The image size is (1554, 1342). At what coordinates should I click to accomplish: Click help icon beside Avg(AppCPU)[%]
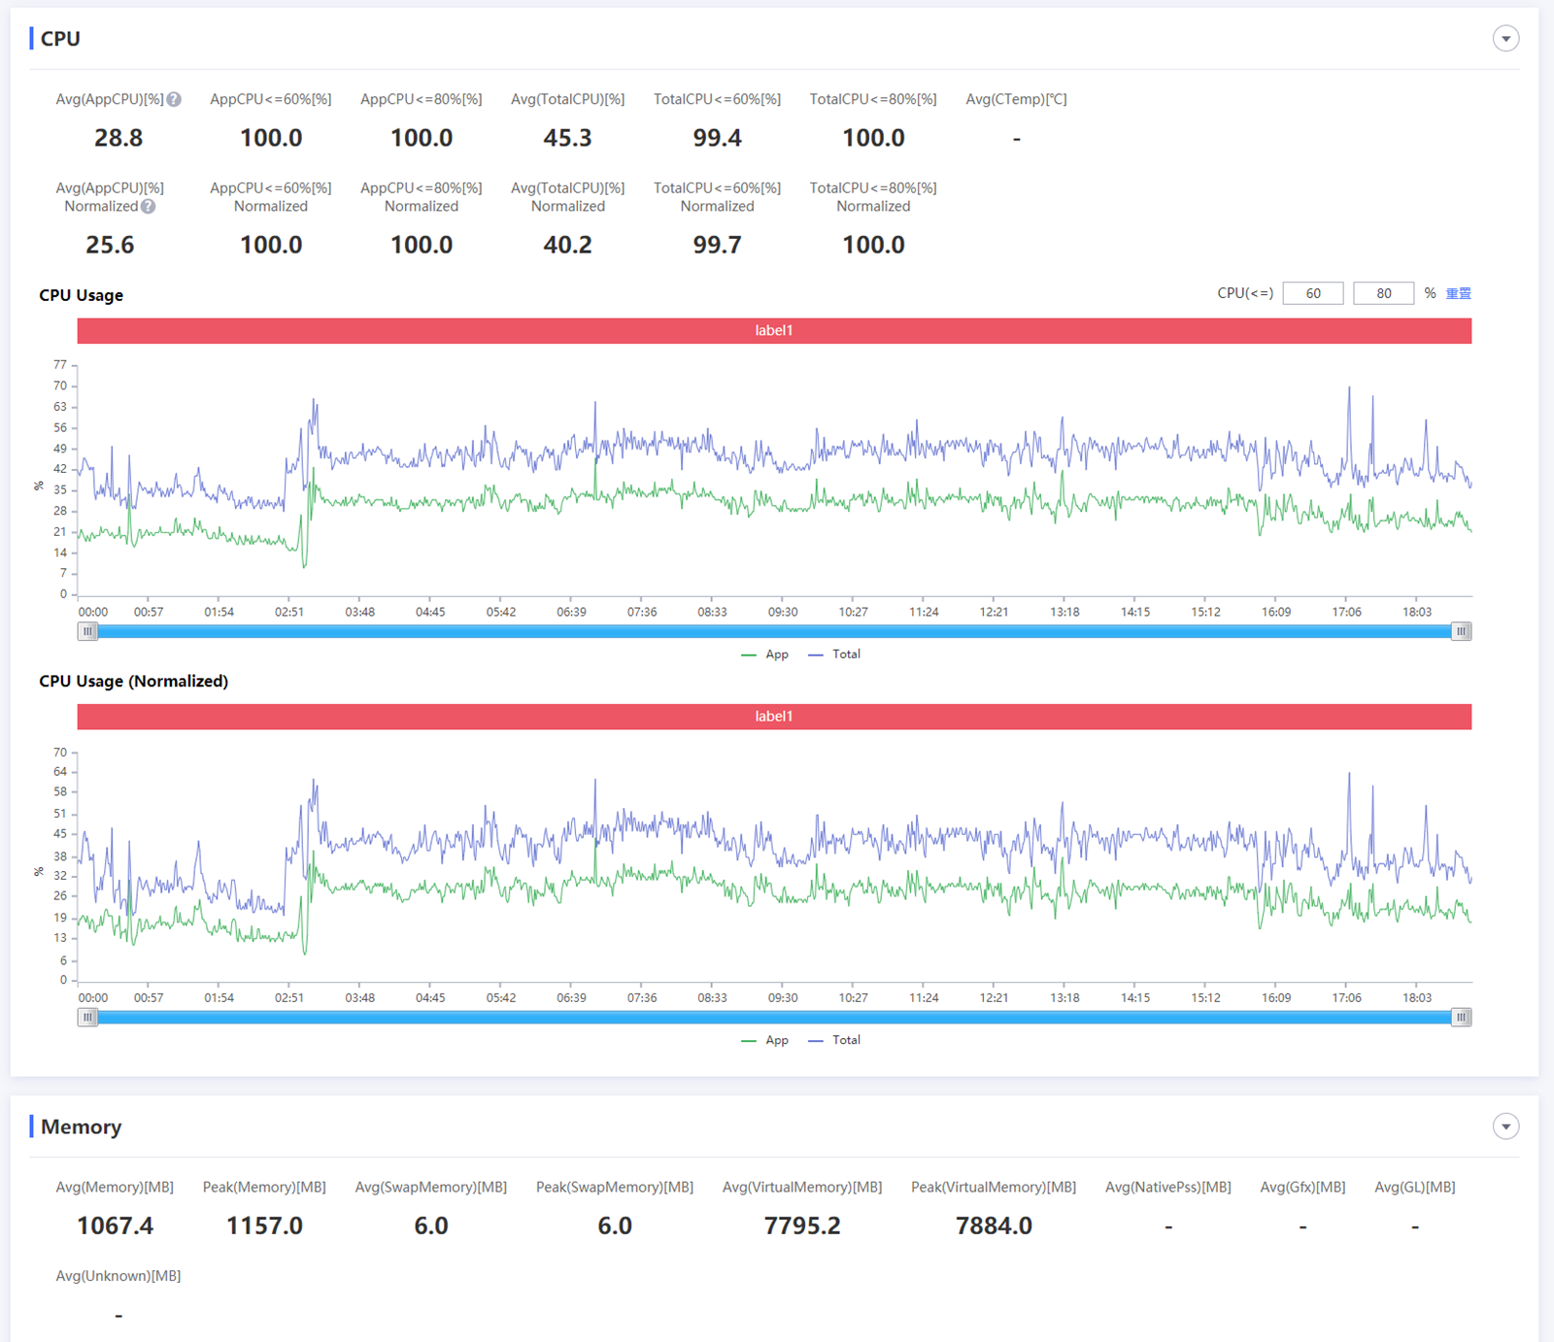[174, 99]
